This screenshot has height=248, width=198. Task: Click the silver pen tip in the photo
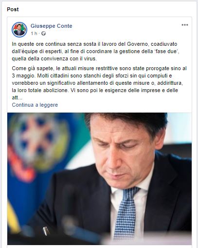[x=46, y=231]
